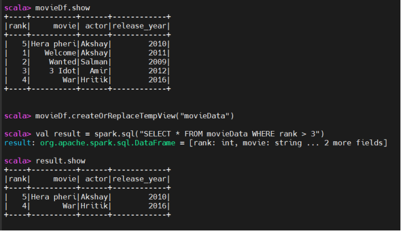
Task: Click 'movie' header in first table
Action: [x=65, y=26]
